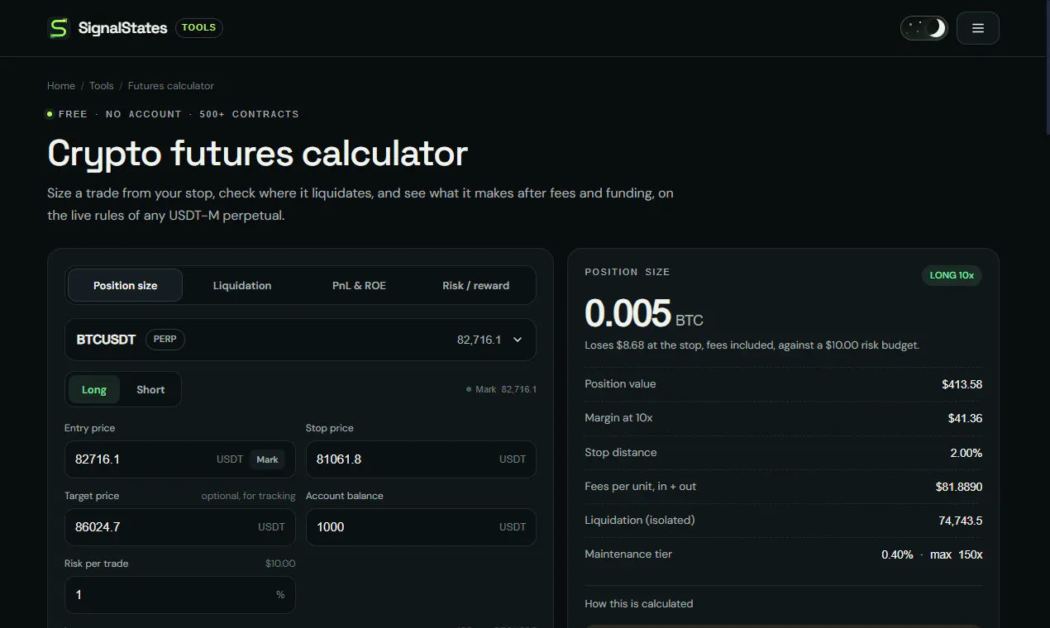
Task: Click the Fees per unit value $81.8890
Action: [x=959, y=487]
